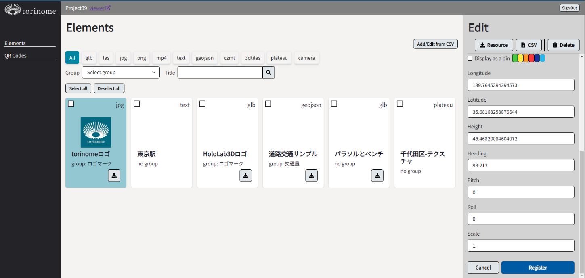Click the Add/Edit from CSV button
The height and width of the screenshot is (278, 585).
coord(435,44)
